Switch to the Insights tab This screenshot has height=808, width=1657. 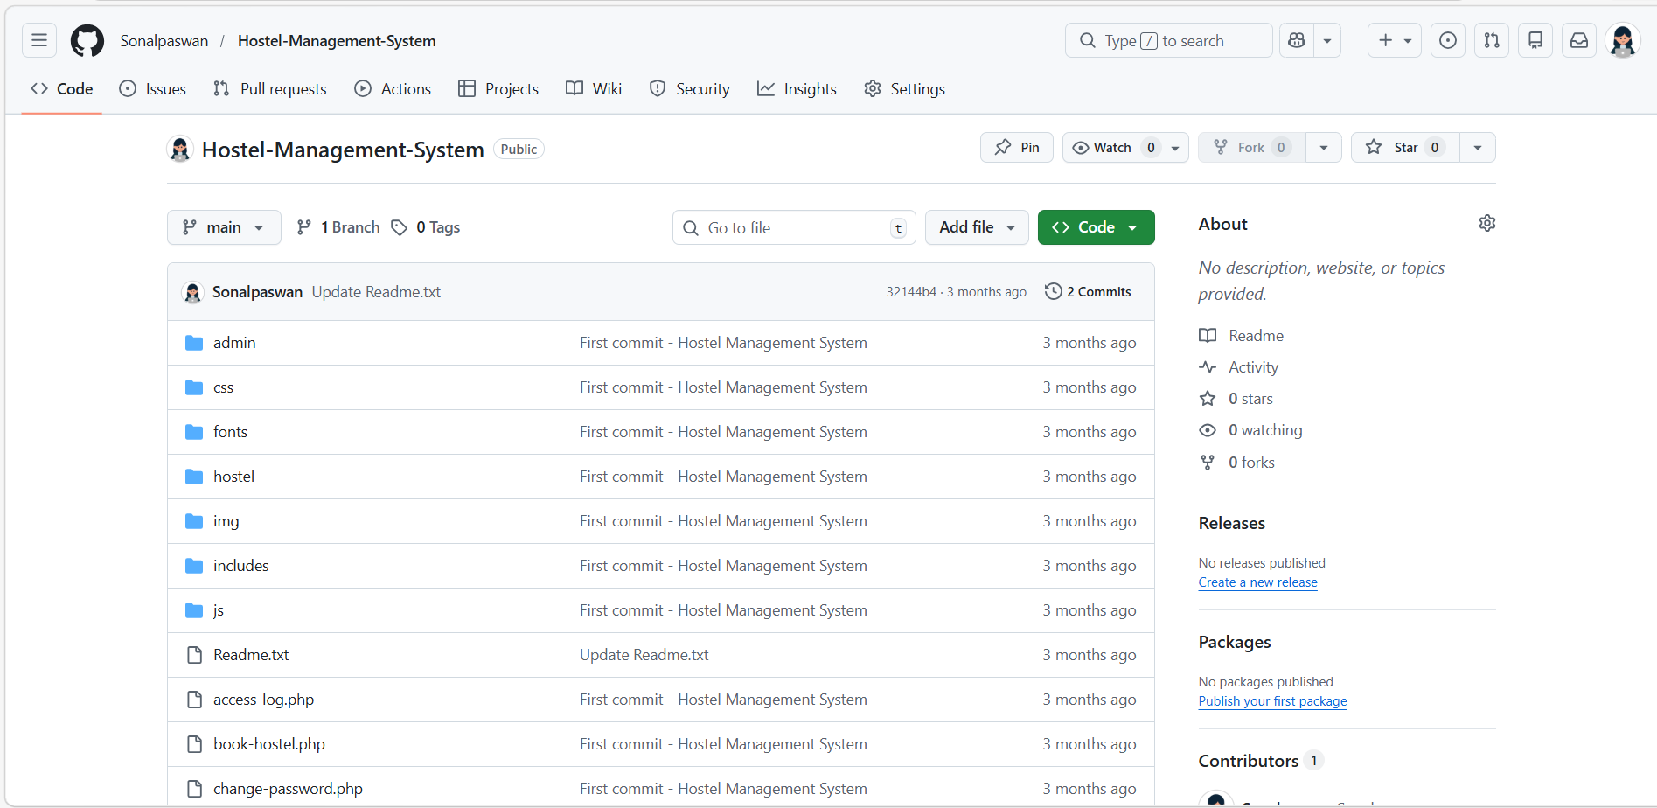797,89
